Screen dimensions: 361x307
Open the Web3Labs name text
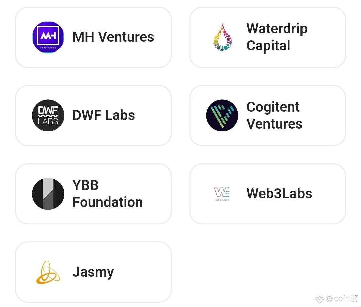click(279, 193)
